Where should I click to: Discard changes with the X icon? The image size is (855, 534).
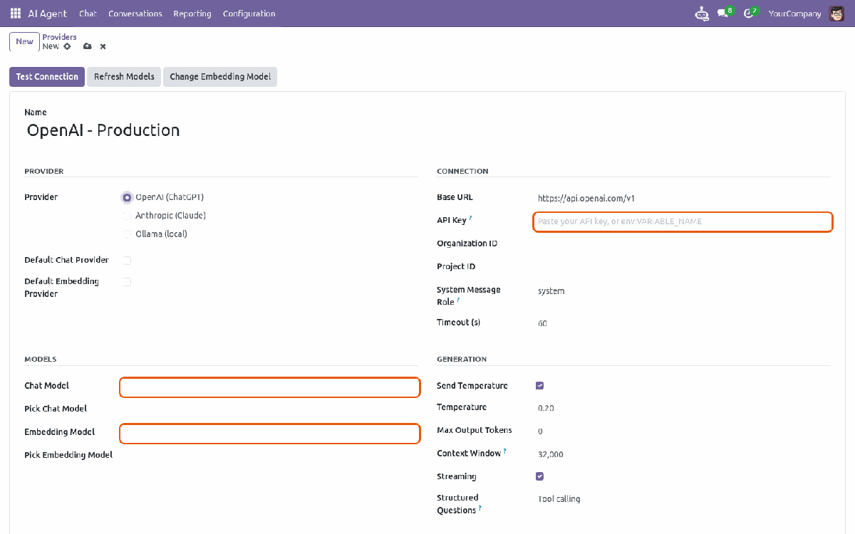[x=103, y=46]
